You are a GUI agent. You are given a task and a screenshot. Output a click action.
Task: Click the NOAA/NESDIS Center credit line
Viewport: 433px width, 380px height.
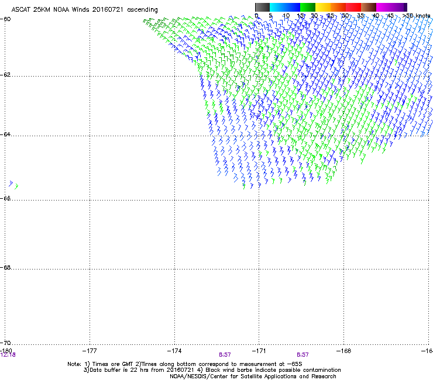[x=253, y=376]
